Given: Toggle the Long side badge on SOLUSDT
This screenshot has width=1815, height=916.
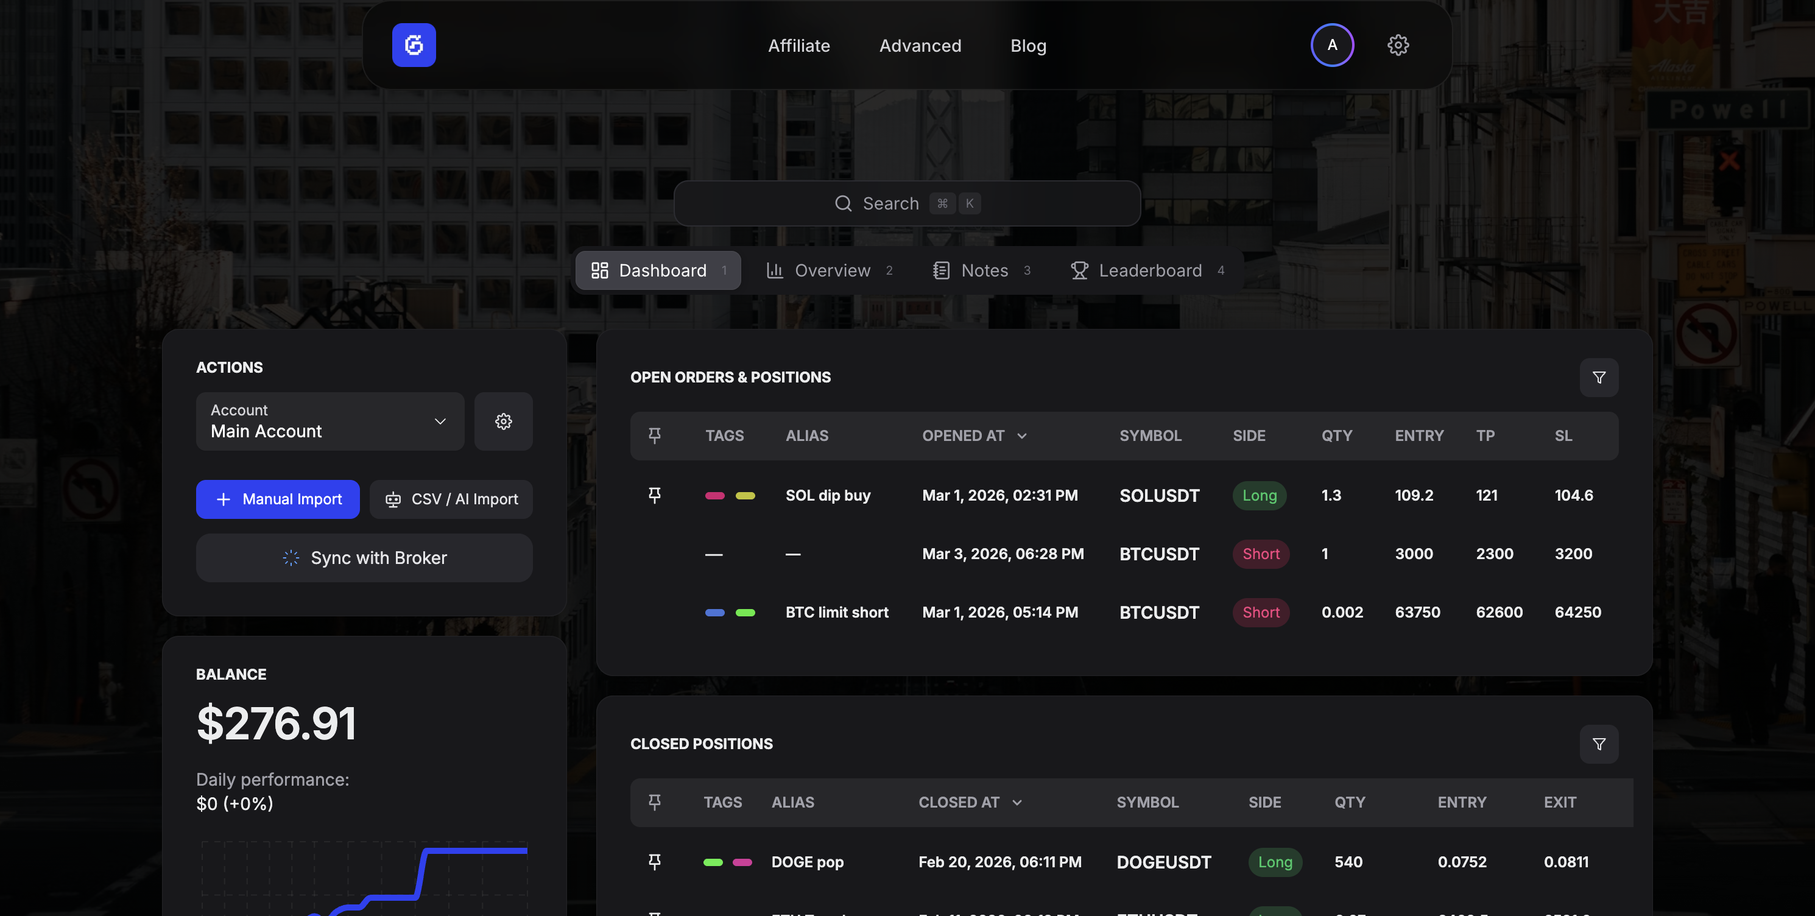Looking at the screenshot, I should click(1260, 495).
